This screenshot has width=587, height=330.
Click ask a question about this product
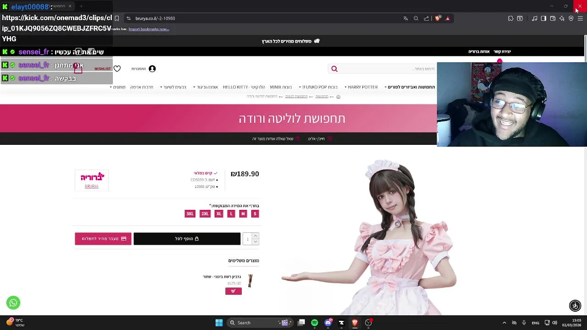(276, 139)
